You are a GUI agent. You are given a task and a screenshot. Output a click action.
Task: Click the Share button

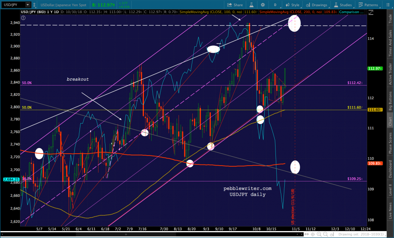pyautogui.click(x=235, y=5)
